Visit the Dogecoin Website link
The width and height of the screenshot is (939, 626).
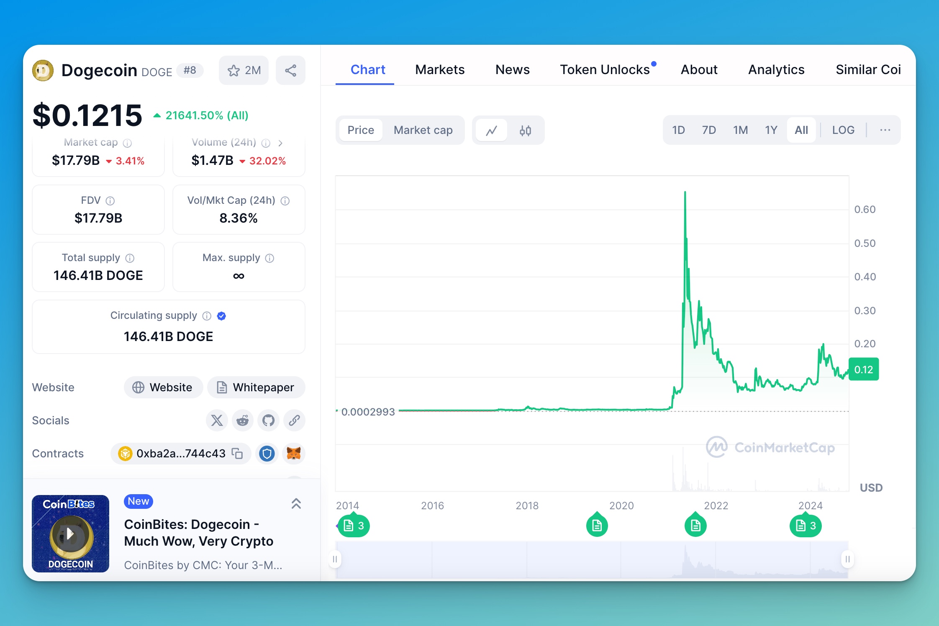[x=163, y=387]
